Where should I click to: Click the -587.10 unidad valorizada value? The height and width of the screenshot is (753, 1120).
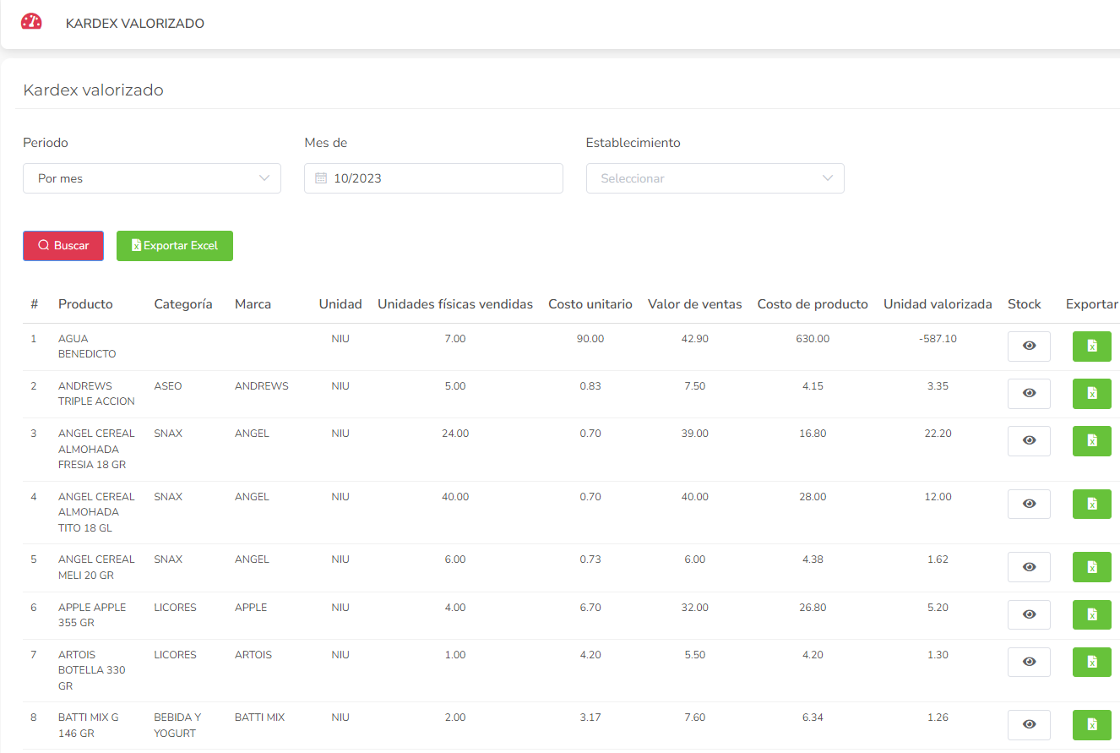click(938, 339)
